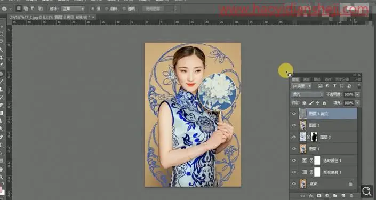This screenshot has height=200, width=376.
Task: Enable lock all padlock icon
Action: tap(324, 103)
